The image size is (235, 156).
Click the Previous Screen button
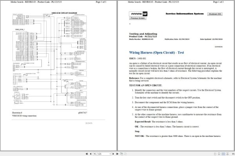point(137,18)
